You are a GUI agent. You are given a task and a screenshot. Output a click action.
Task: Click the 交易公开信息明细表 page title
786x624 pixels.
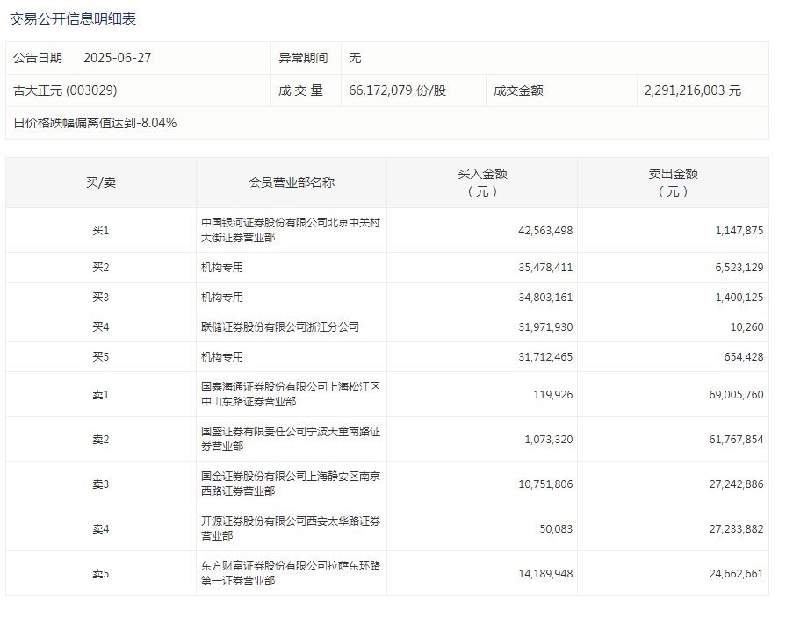click(x=73, y=18)
